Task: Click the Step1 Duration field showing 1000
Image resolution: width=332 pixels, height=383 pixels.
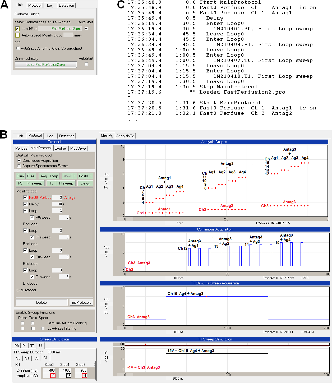Action: coord(67,370)
